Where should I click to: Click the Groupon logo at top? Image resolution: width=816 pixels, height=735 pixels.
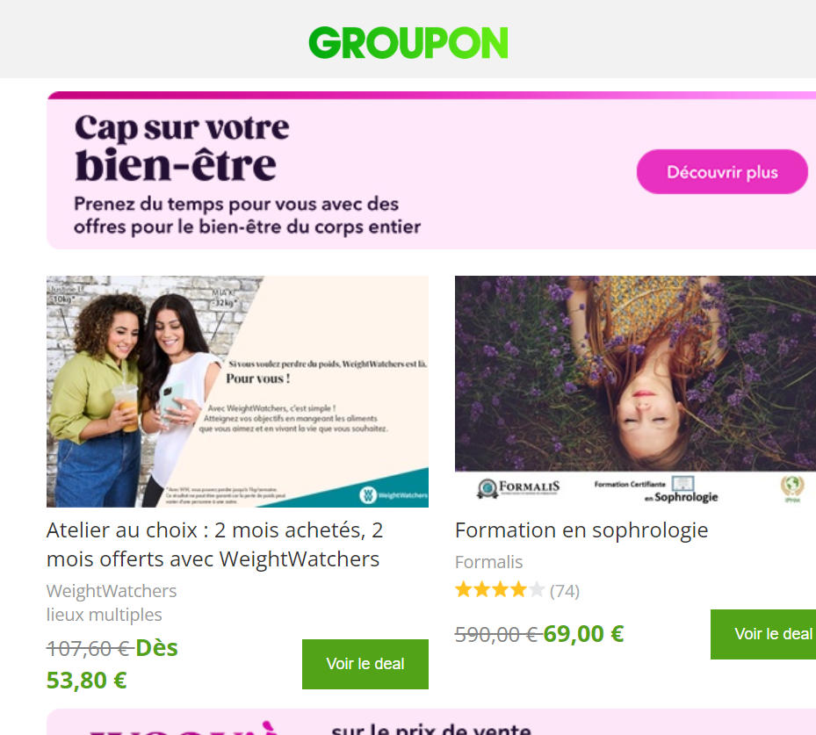click(408, 43)
